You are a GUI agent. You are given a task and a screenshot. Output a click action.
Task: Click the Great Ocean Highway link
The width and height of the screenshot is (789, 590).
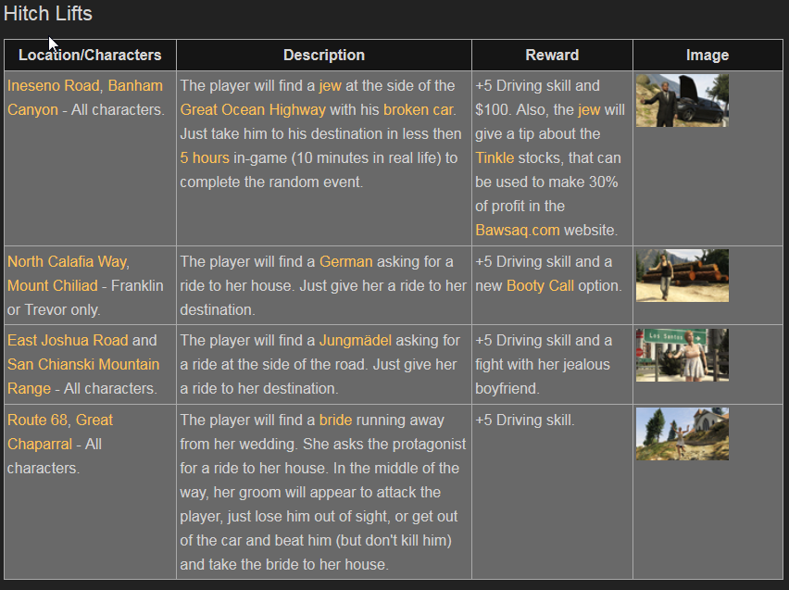(253, 109)
